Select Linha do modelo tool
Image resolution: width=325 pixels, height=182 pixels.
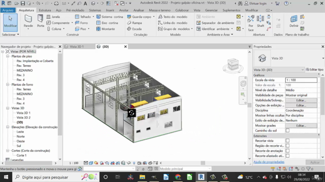click(x=173, y=23)
